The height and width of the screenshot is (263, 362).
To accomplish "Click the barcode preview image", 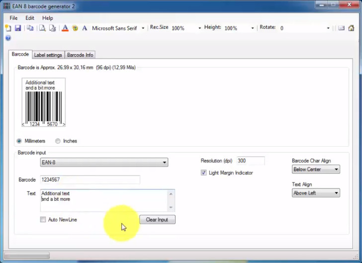I will (44, 102).
